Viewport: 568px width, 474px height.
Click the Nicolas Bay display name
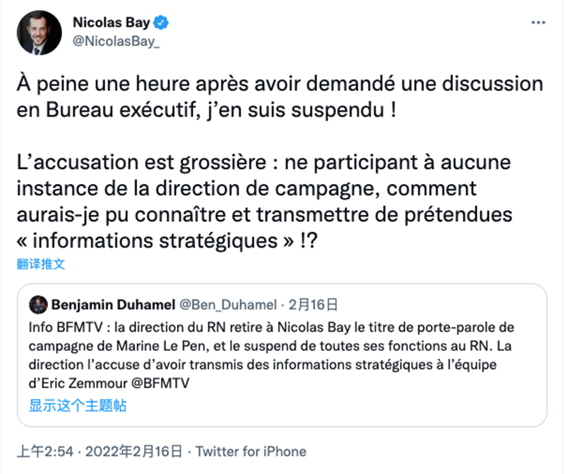click(111, 24)
